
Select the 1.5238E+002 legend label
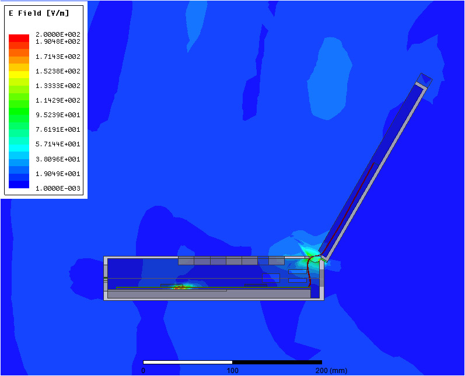[x=58, y=71]
